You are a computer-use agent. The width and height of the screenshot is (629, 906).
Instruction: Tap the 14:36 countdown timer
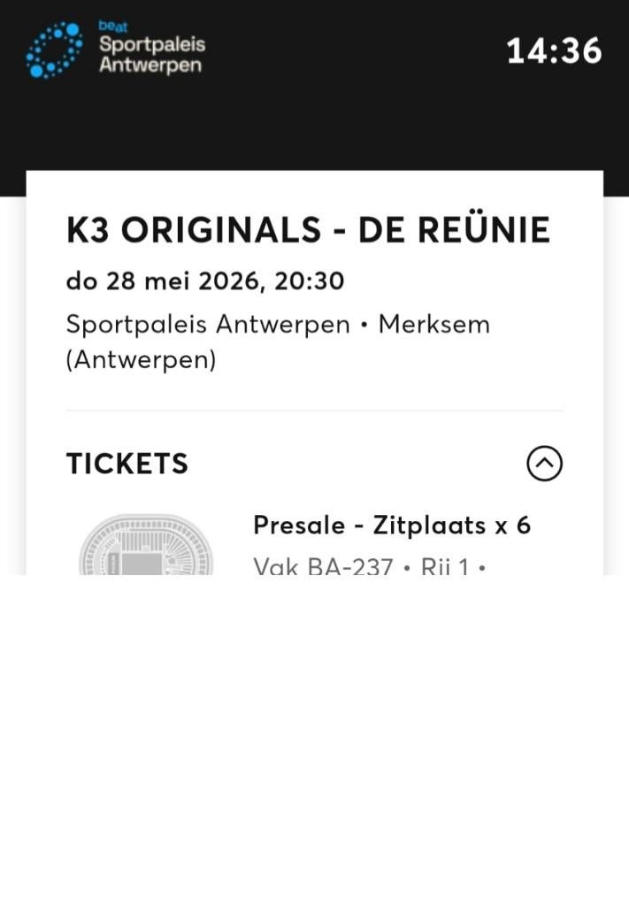click(554, 51)
